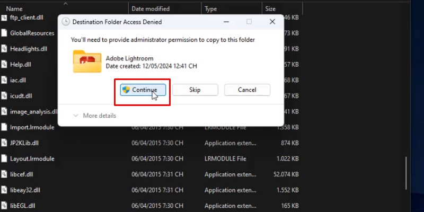The image size is (424, 212).
Task: Click the Adobe Lightroom folder icon
Action: click(87, 62)
